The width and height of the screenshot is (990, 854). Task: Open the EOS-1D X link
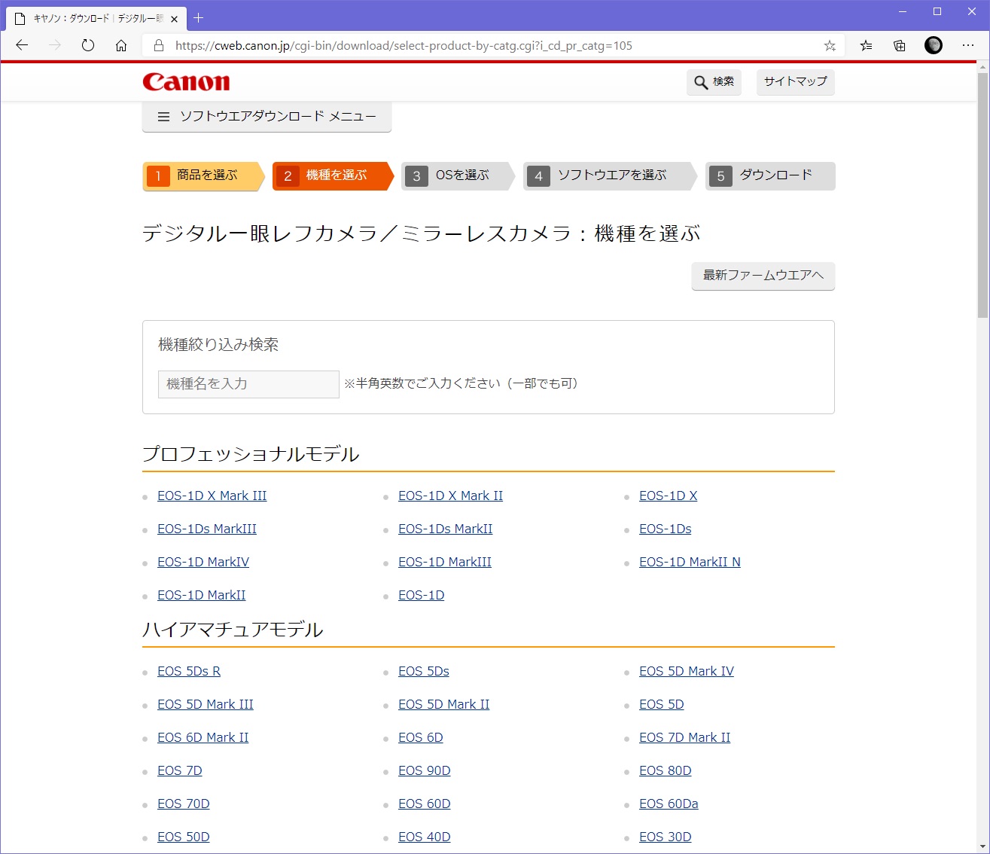(x=668, y=496)
